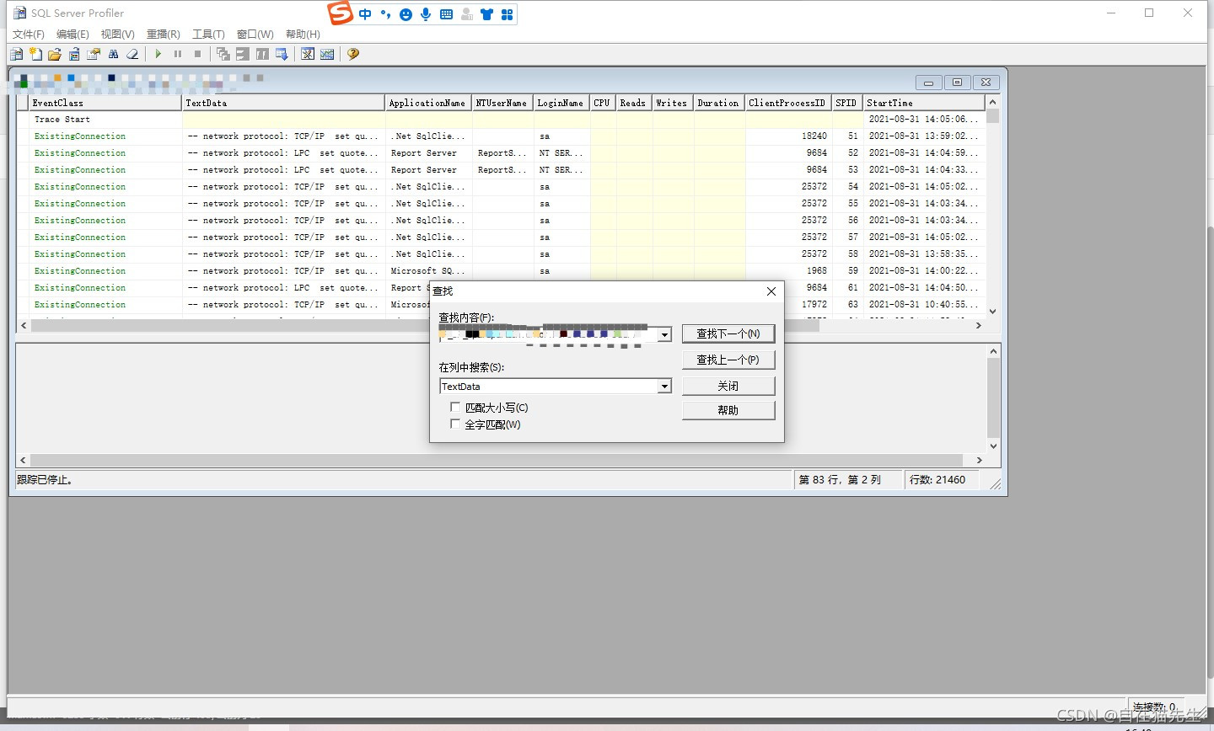Click the 关闭 button in the find dialog
Screen dimensions: 1214x731
click(x=728, y=386)
